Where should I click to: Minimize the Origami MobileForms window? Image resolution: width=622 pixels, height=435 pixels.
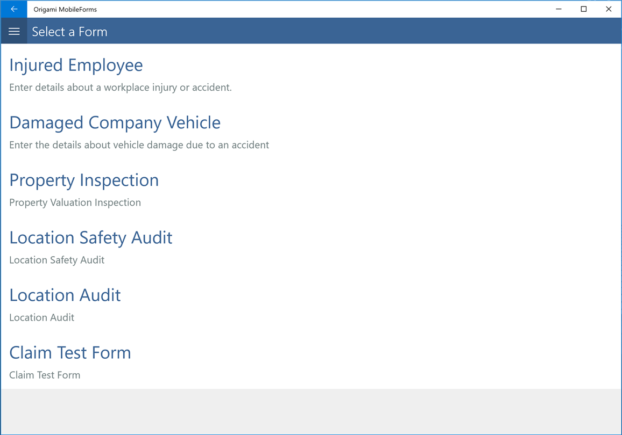(559, 9)
